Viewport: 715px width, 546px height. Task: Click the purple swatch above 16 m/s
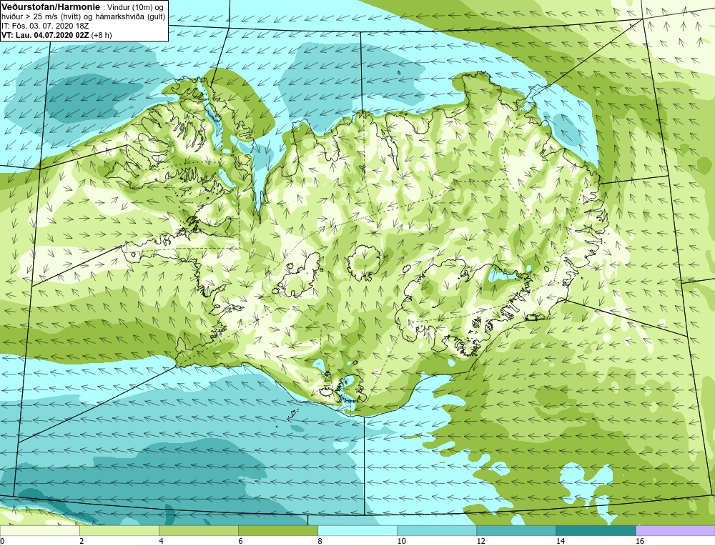pyautogui.click(x=675, y=530)
